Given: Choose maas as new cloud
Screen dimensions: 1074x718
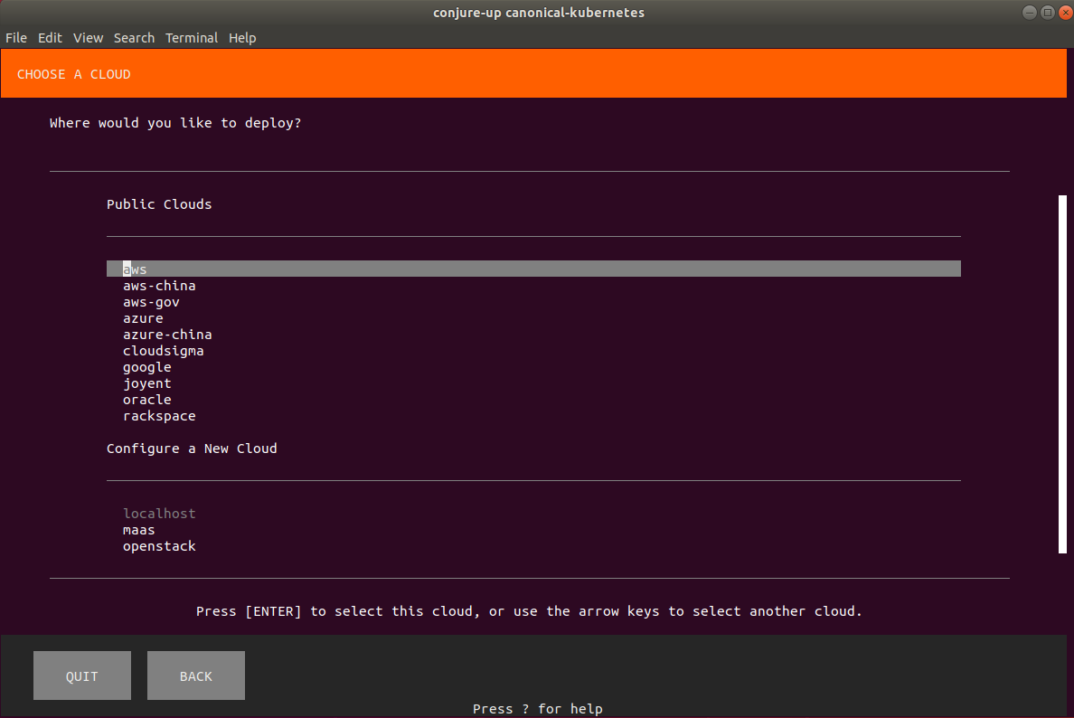Looking at the screenshot, I should pos(139,530).
